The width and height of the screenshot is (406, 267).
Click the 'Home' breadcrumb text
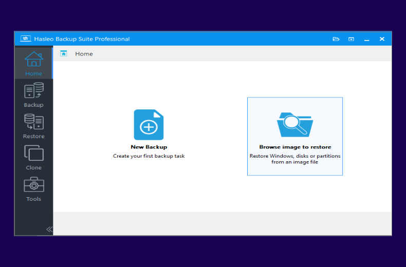click(84, 54)
